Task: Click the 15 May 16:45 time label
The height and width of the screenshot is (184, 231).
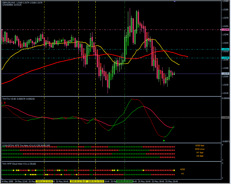Action: pos(144,181)
